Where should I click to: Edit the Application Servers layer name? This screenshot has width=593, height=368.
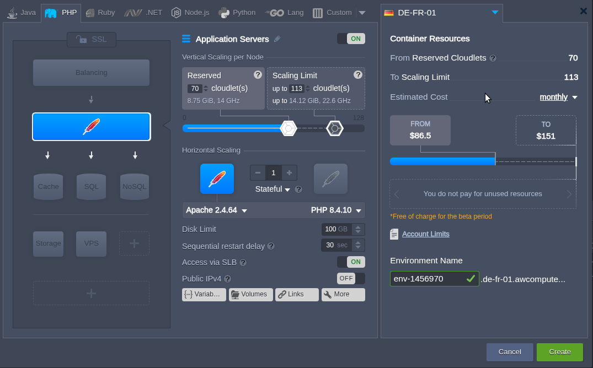tap(277, 39)
